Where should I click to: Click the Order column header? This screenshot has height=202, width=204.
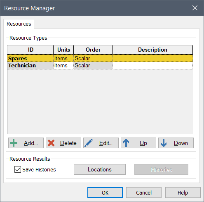(x=93, y=50)
